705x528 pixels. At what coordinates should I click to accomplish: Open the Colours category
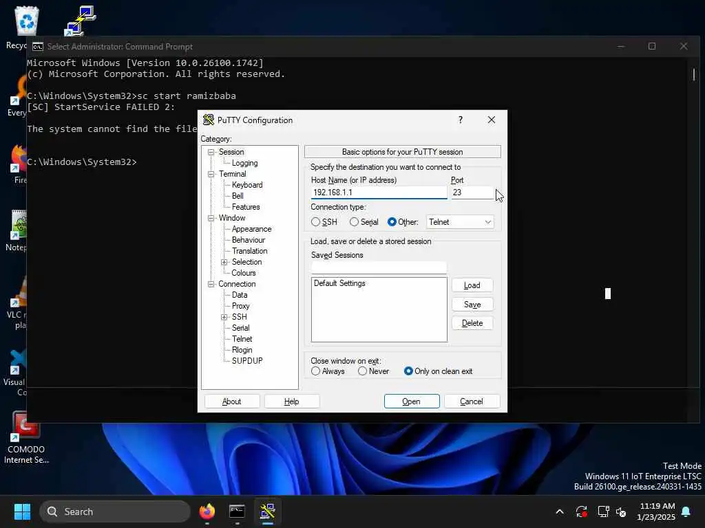click(243, 273)
